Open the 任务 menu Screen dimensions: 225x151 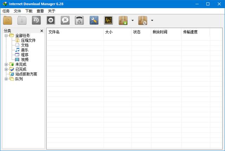(6, 11)
